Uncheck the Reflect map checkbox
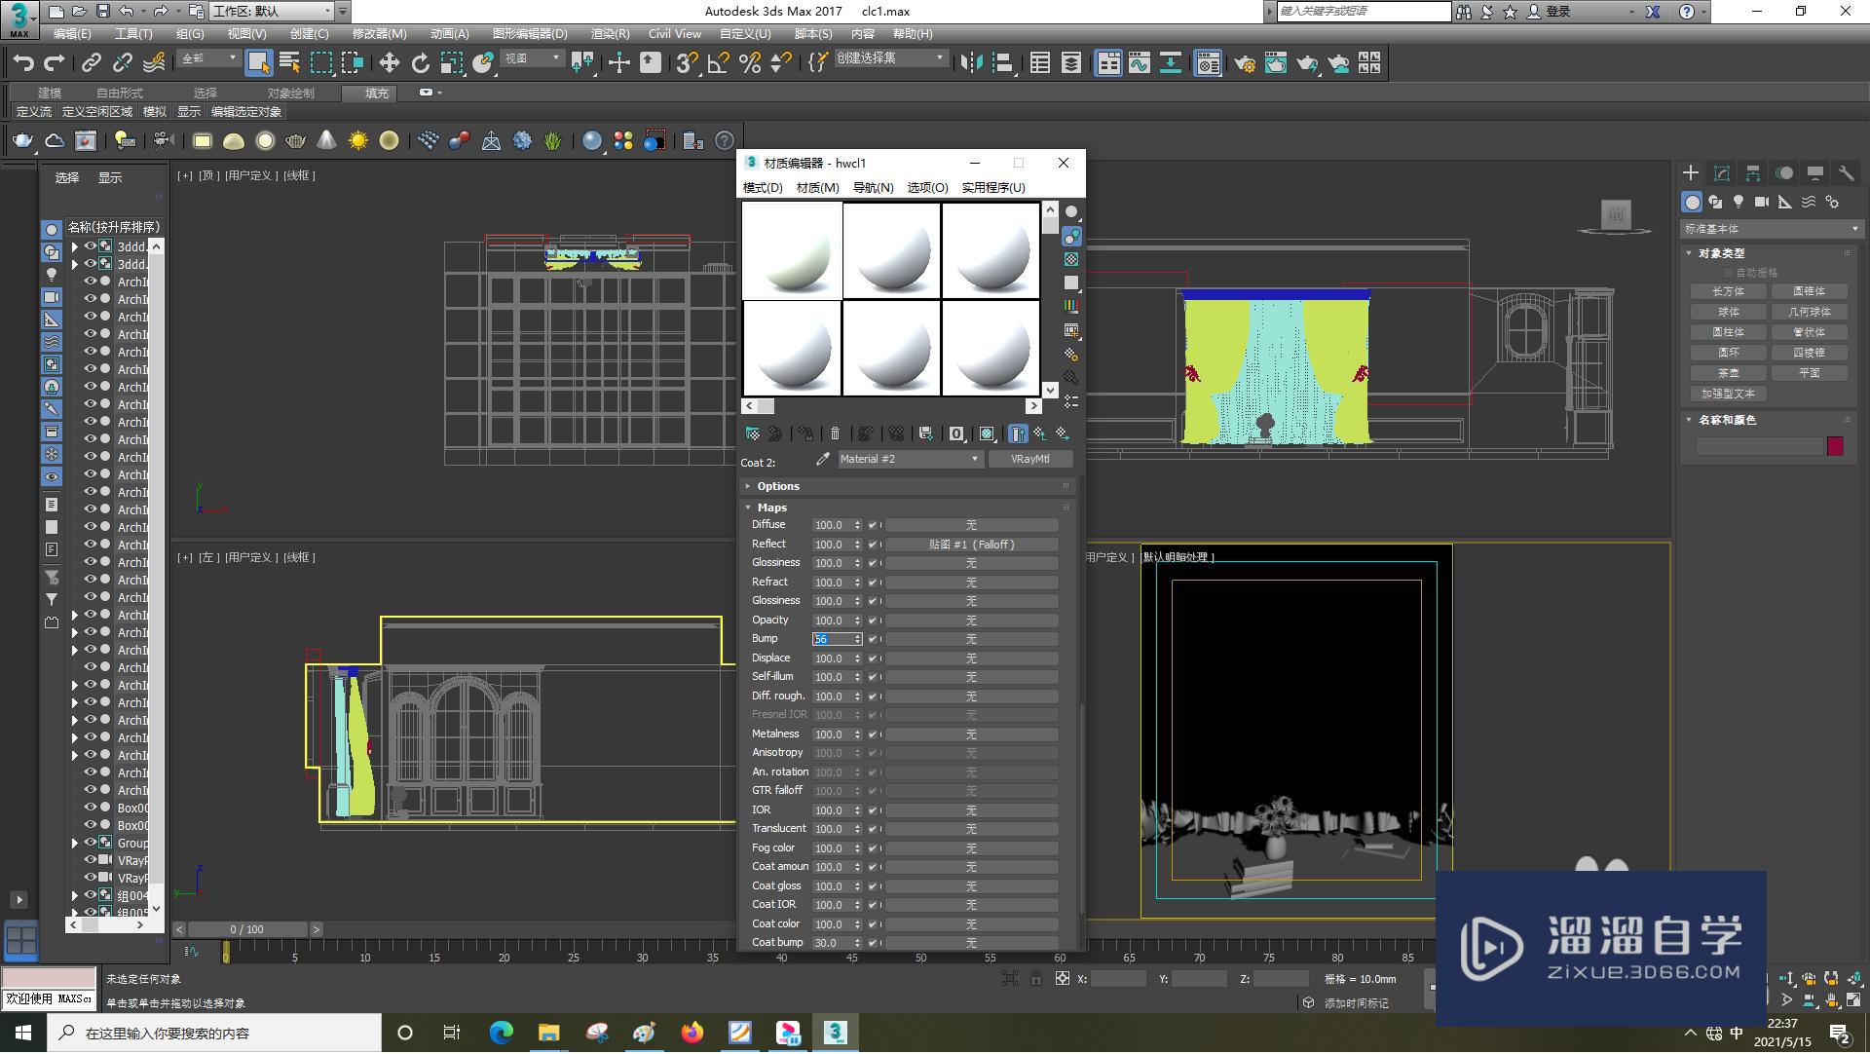 pos(873,546)
